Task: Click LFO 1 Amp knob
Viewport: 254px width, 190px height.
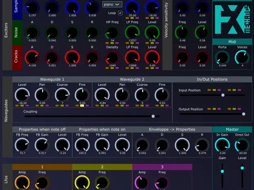Action: 22,183
